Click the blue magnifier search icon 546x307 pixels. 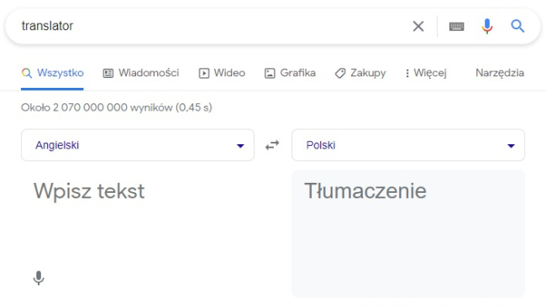517,26
